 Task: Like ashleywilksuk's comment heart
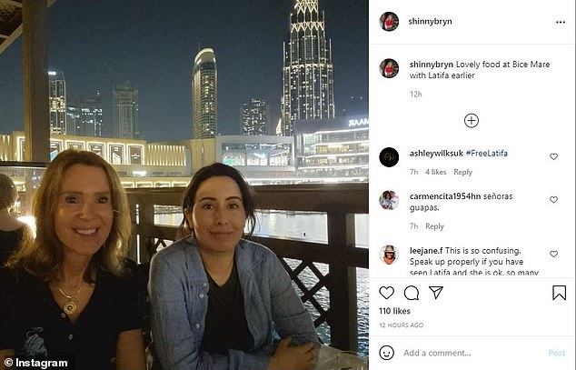click(553, 156)
